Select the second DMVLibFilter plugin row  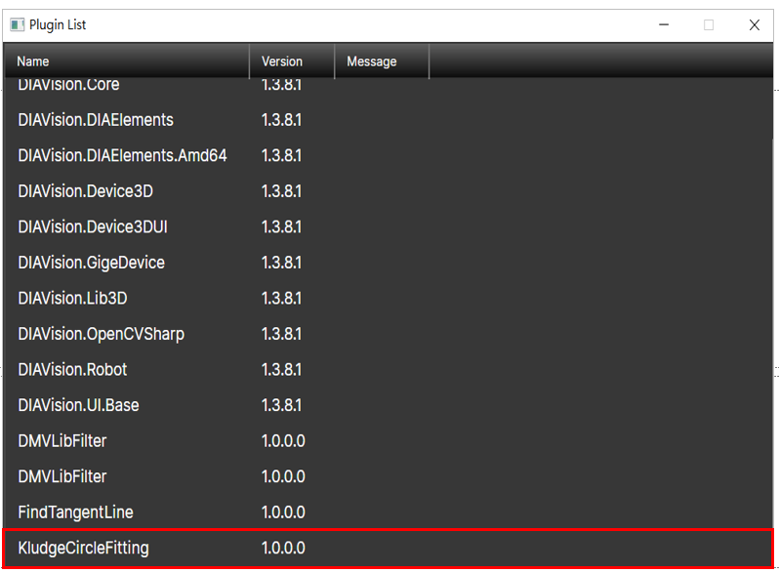click(x=62, y=476)
